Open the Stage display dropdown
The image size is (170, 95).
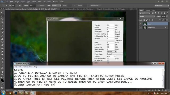[x=115, y=54]
